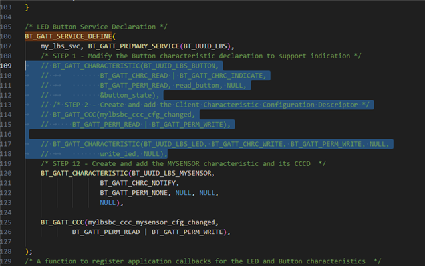Viewport: 425px width, 266px height.
Task: Click the first NULL on line 122
Action: tap(183, 193)
